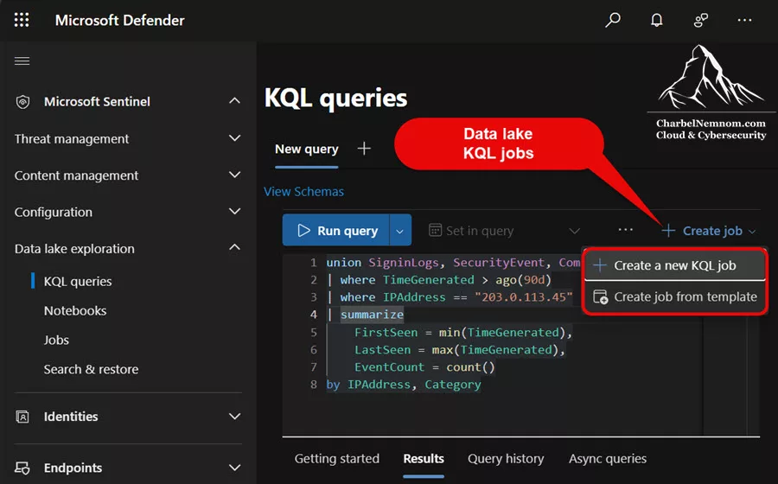Switch to the Getting started tab

tap(337, 459)
